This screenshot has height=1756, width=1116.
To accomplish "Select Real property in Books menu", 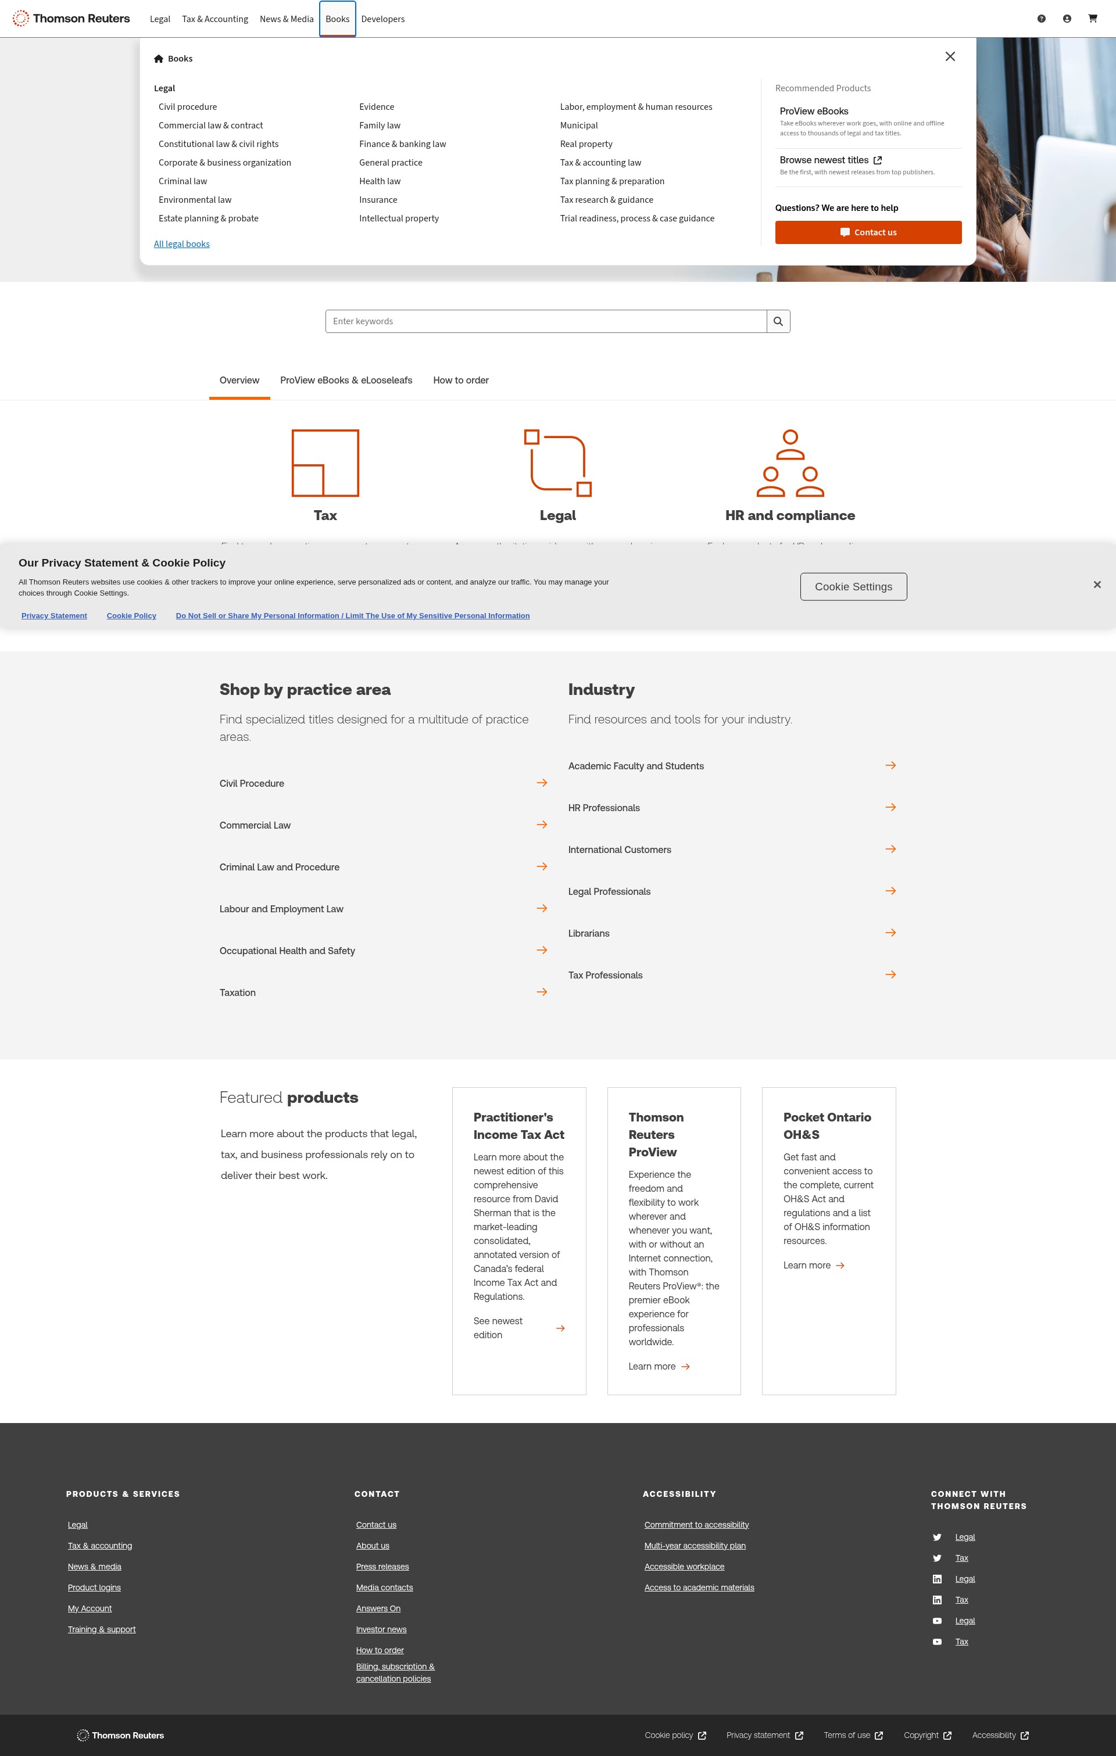I will click(x=586, y=144).
